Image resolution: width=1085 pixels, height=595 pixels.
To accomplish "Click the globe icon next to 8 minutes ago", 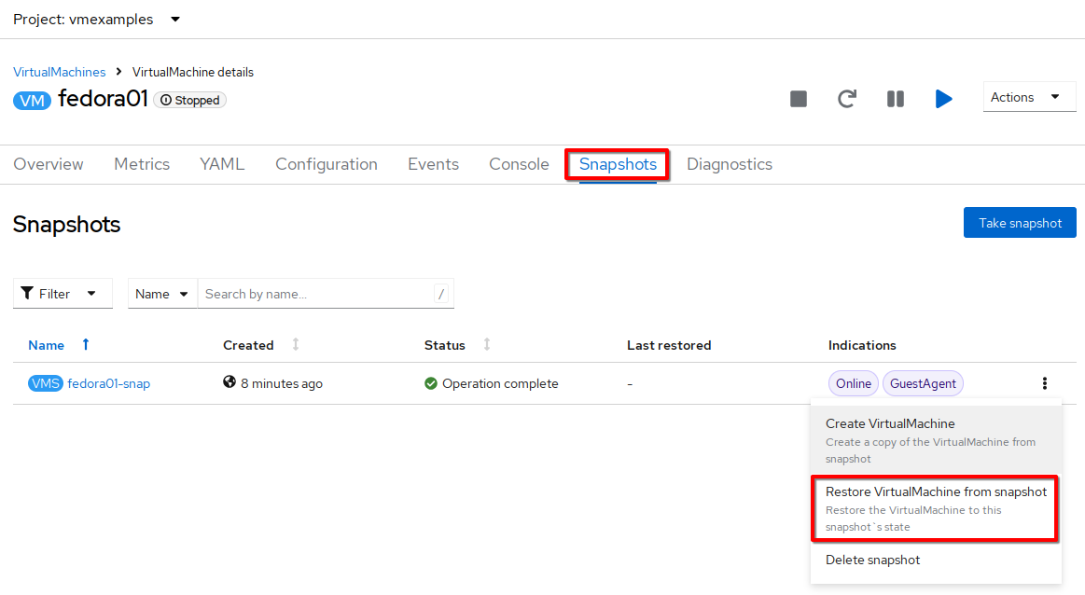I will point(230,382).
